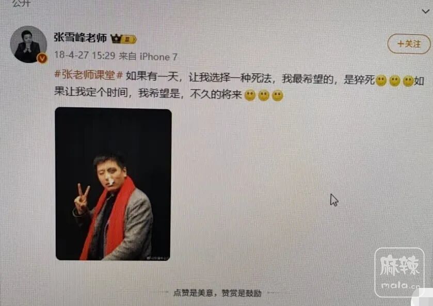Viewport: 433px width, 306px height.
Task: Click the crown membership icon
Action: pos(116,39)
